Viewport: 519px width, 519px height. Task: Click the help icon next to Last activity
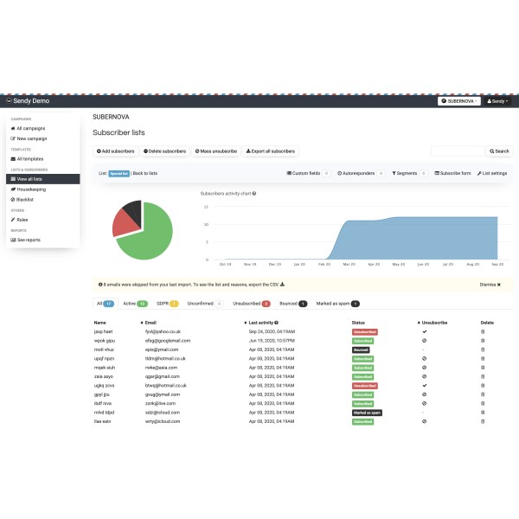pyautogui.click(x=276, y=322)
